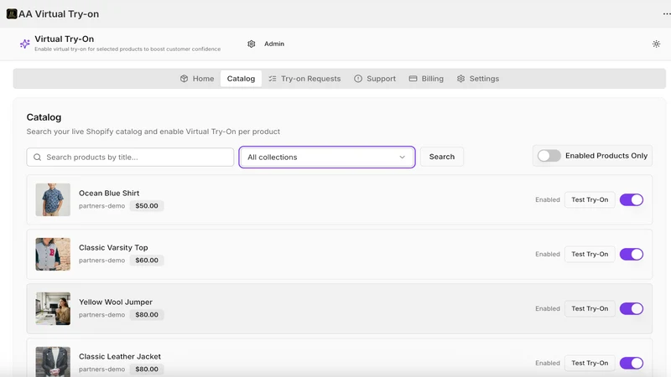Disable try-on for Ocean Blue Shirt

(632, 199)
